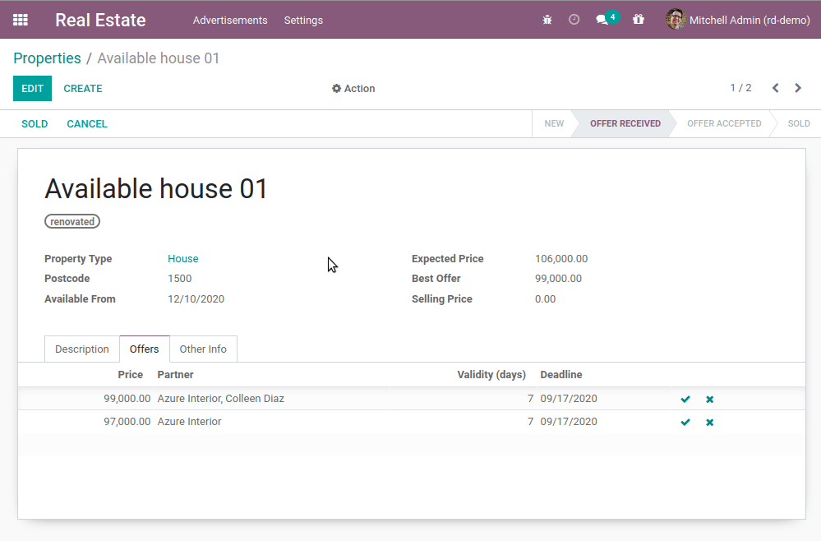Click the EDIT button
The height and width of the screenshot is (541, 821).
pos(32,88)
